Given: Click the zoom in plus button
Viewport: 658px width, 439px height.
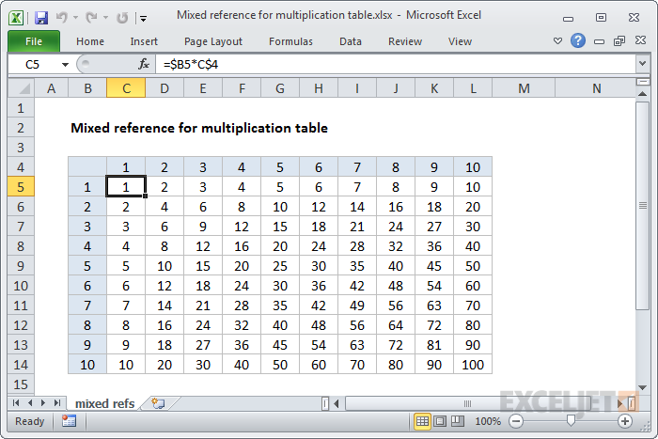Looking at the screenshot, I should 625,421.
